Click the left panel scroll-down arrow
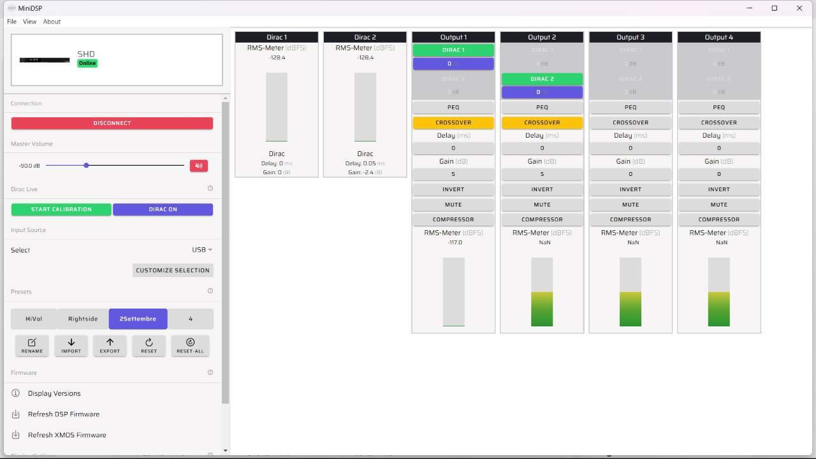This screenshot has width=816, height=459. (225, 451)
